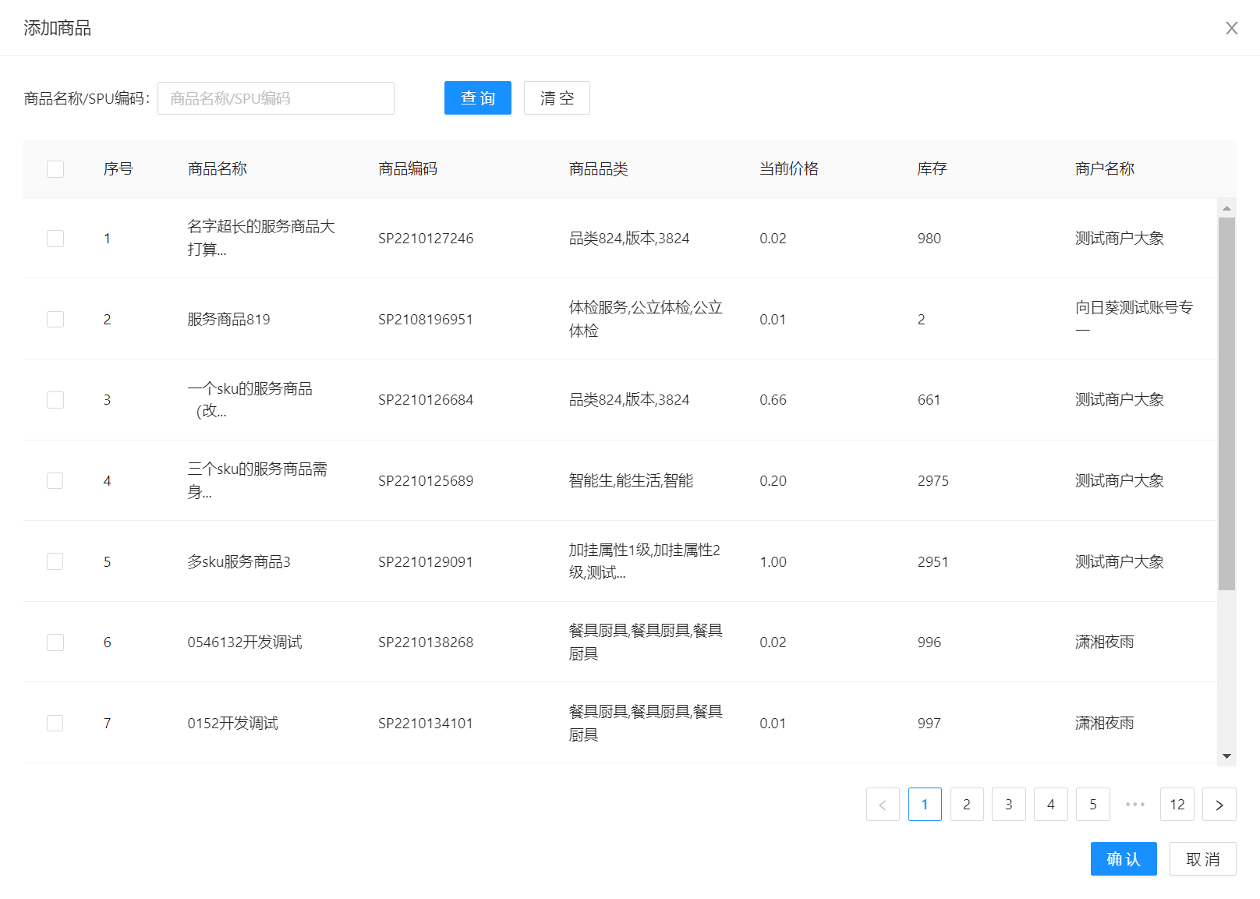1260x899 pixels.
Task: Click product name 一个sku的服务商品（改...
Action: (x=250, y=400)
